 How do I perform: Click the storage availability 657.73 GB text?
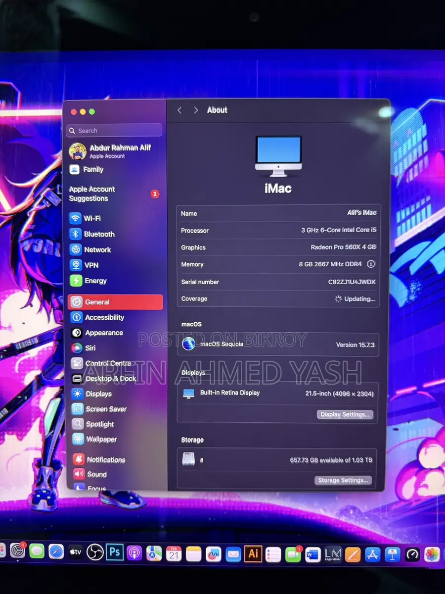coord(331,460)
